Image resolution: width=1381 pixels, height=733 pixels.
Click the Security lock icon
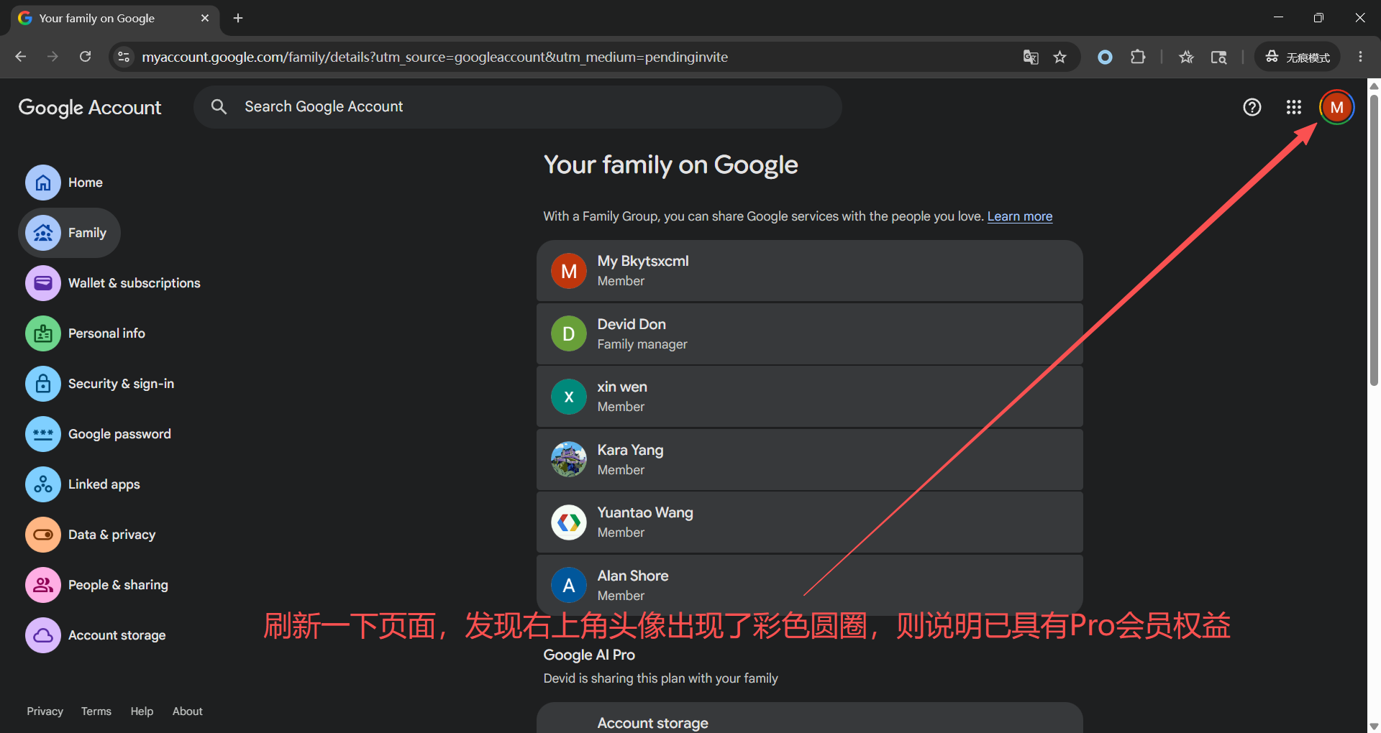(x=43, y=384)
